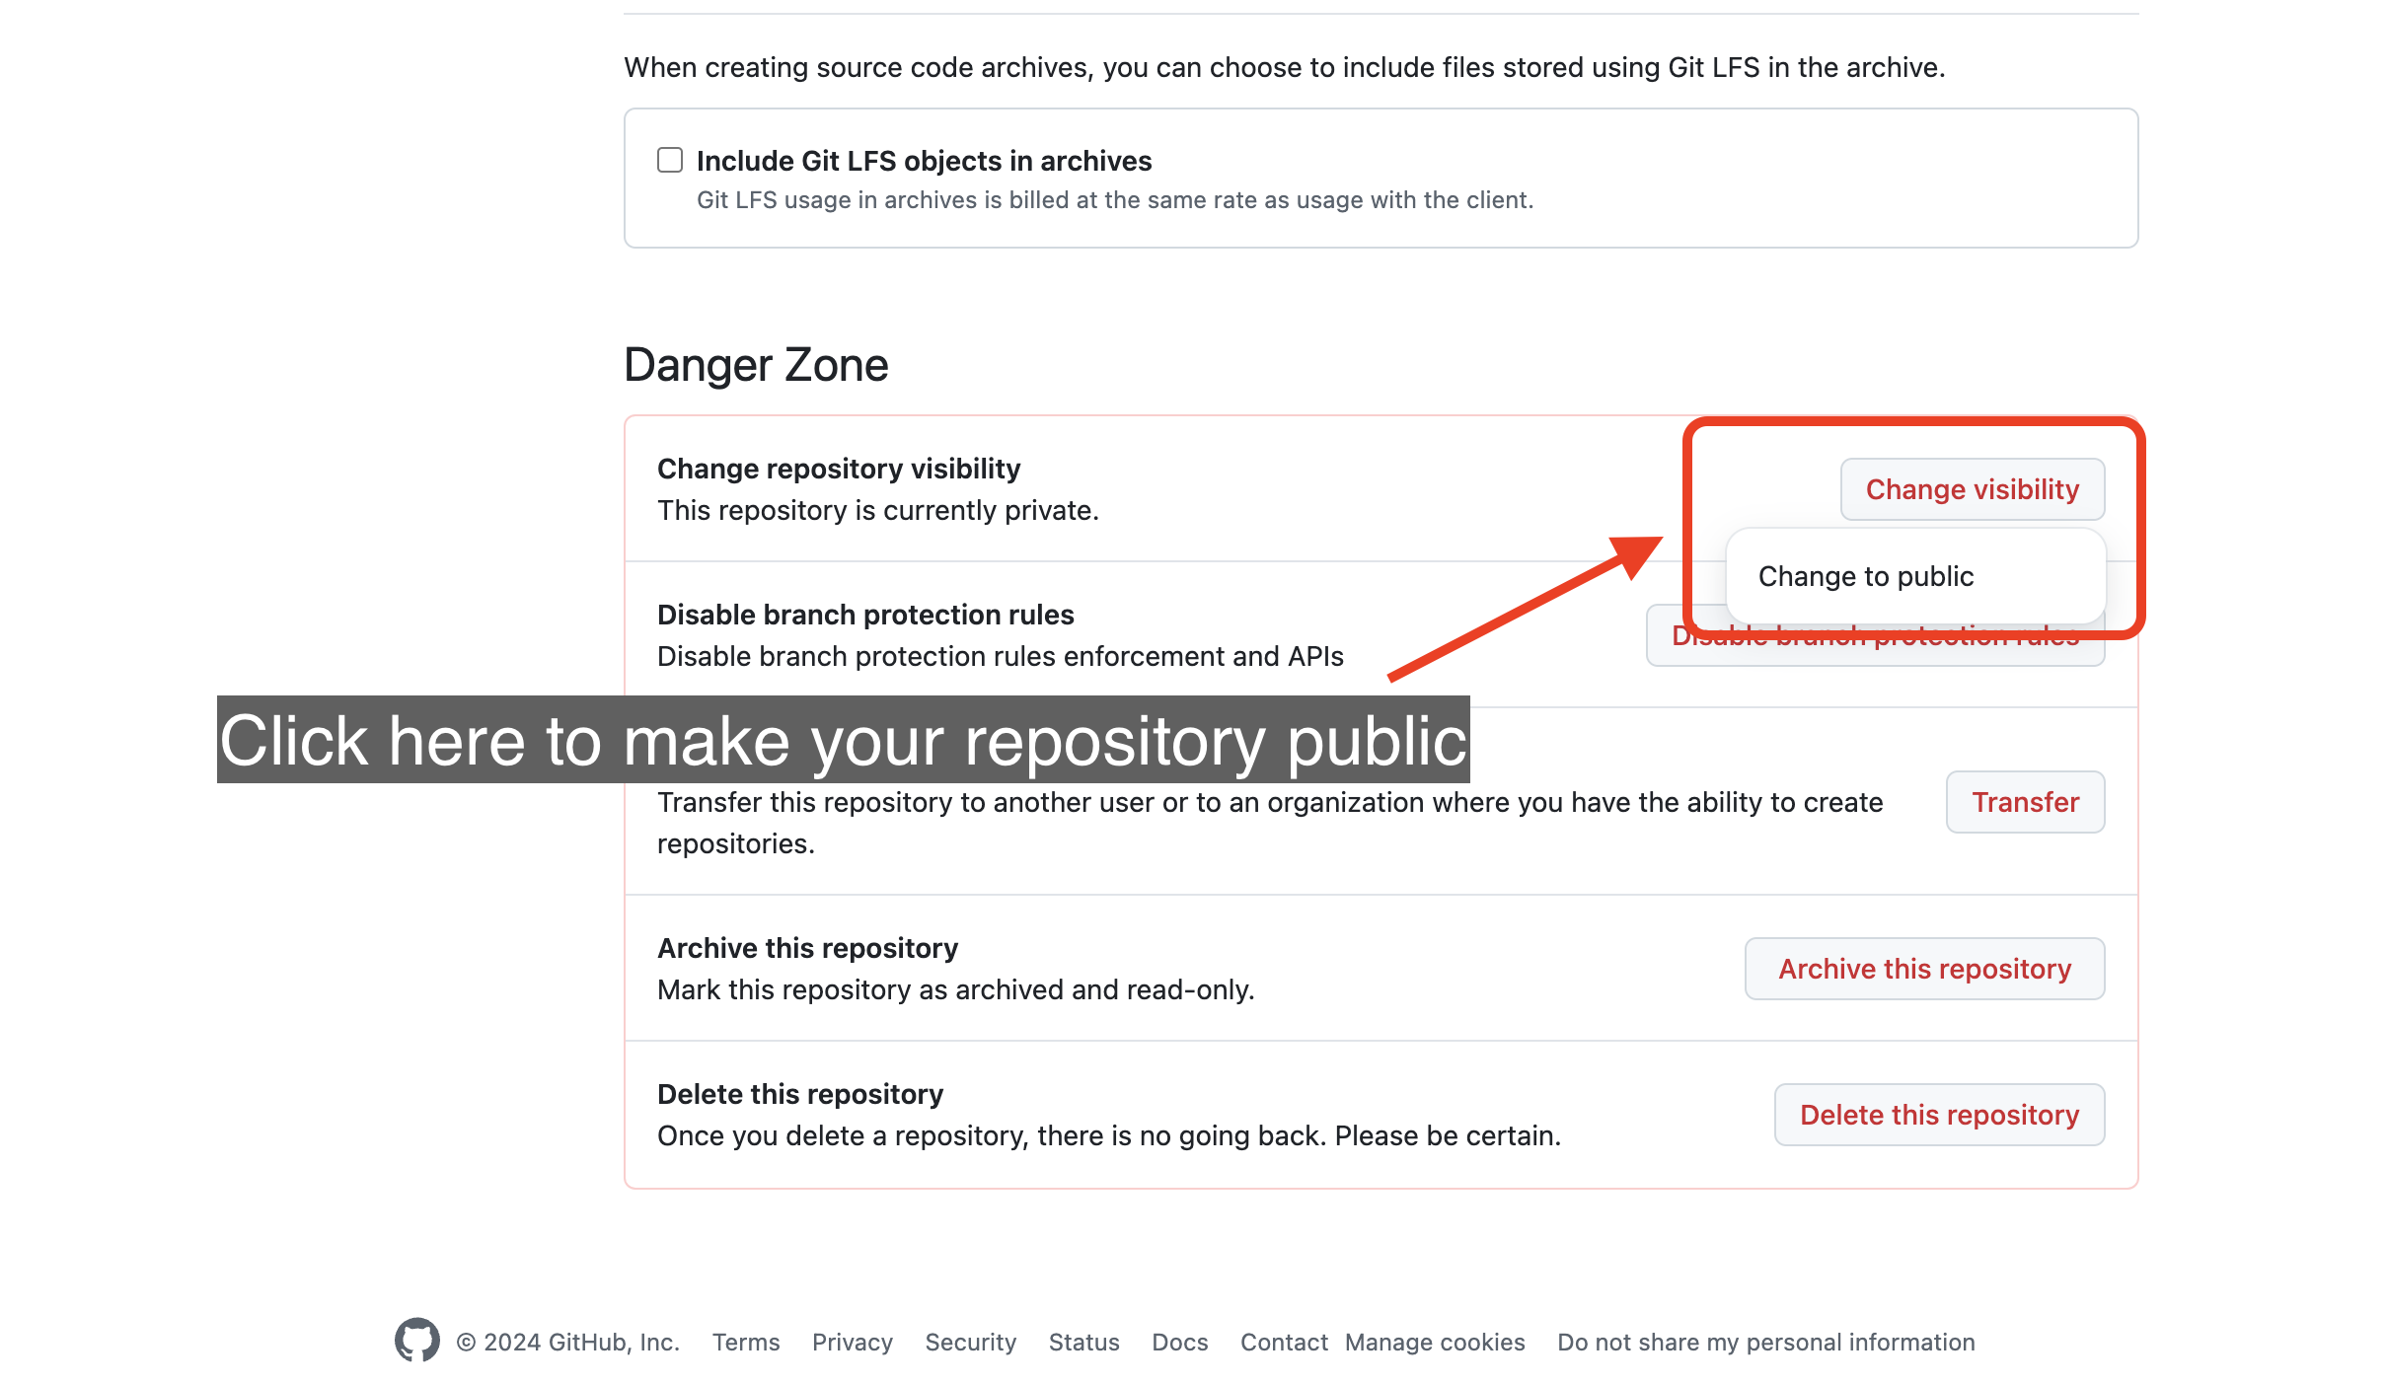Open the Change visibility dropdown
Screen dimensions: 2388x1385
(1972, 488)
